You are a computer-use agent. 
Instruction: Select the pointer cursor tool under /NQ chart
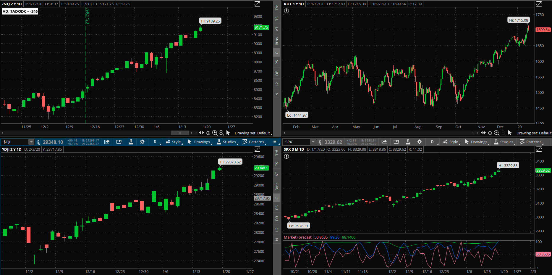coord(228,133)
